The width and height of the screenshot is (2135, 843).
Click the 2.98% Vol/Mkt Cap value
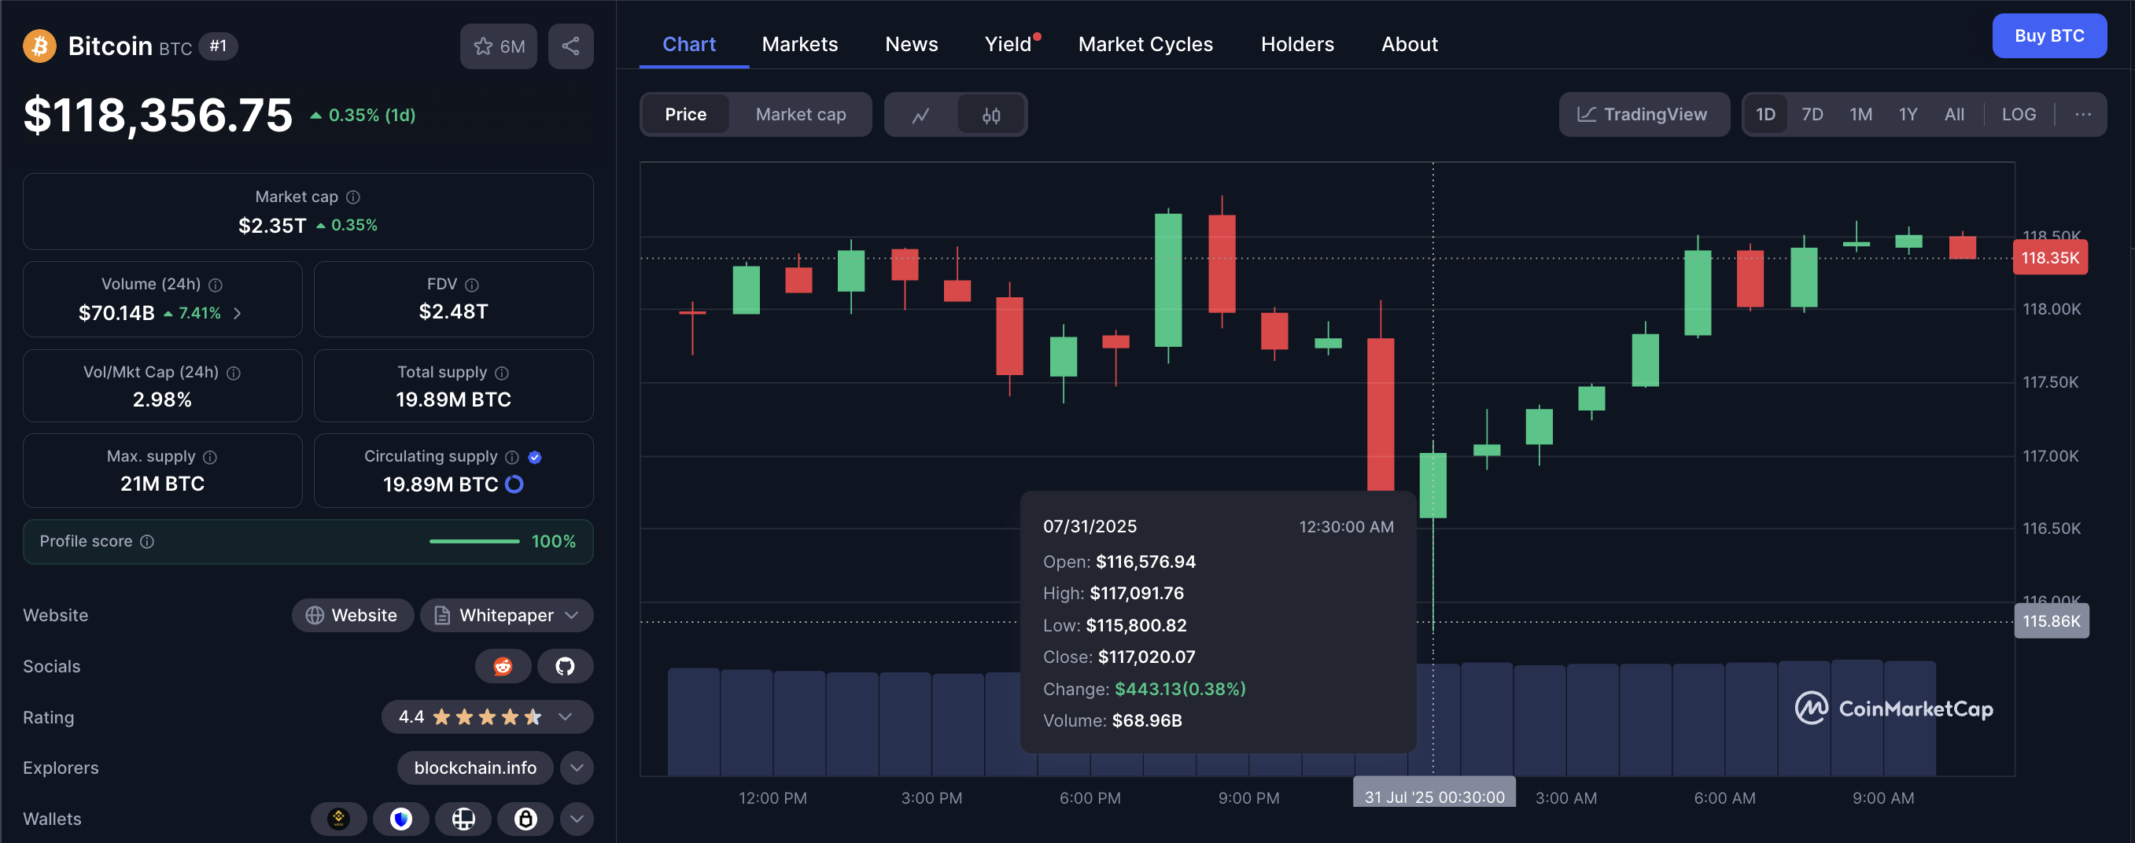[162, 399]
